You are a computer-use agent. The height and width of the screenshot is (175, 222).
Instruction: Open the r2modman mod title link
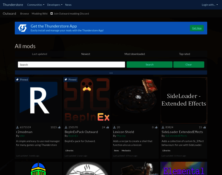tap(24, 132)
